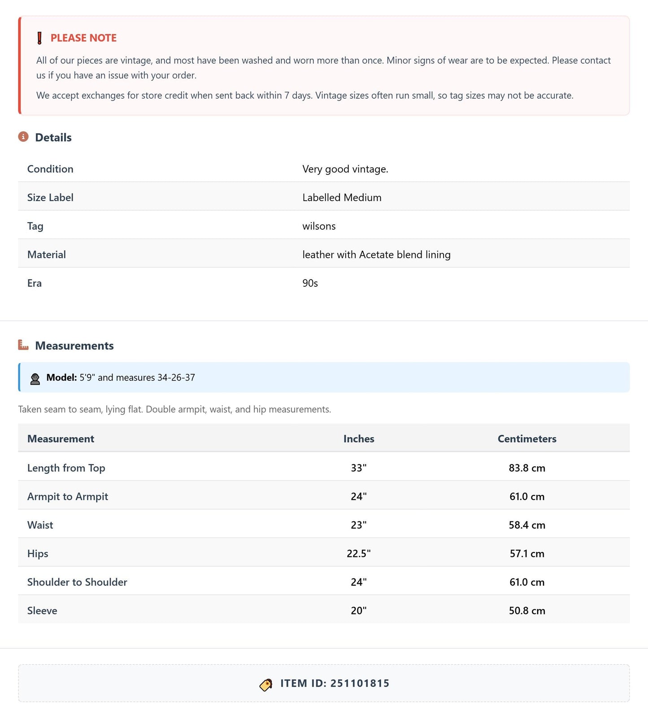Click the ITEM ID 251101815 text
Image resolution: width=648 pixels, height=718 pixels.
tap(335, 683)
